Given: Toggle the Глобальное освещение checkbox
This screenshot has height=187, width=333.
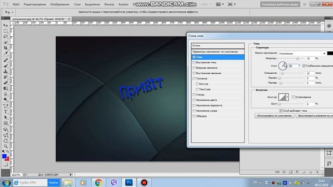Looking at the screenshot, I should click(304, 66).
